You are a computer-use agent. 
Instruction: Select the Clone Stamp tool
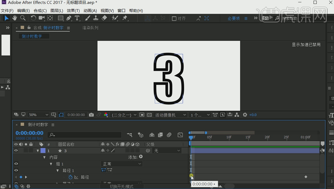point(96,18)
